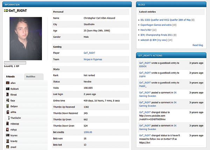Click robocop's avatar icon
The height and width of the screenshot is (150, 210).
pyautogui.click(x=8, y=123)
